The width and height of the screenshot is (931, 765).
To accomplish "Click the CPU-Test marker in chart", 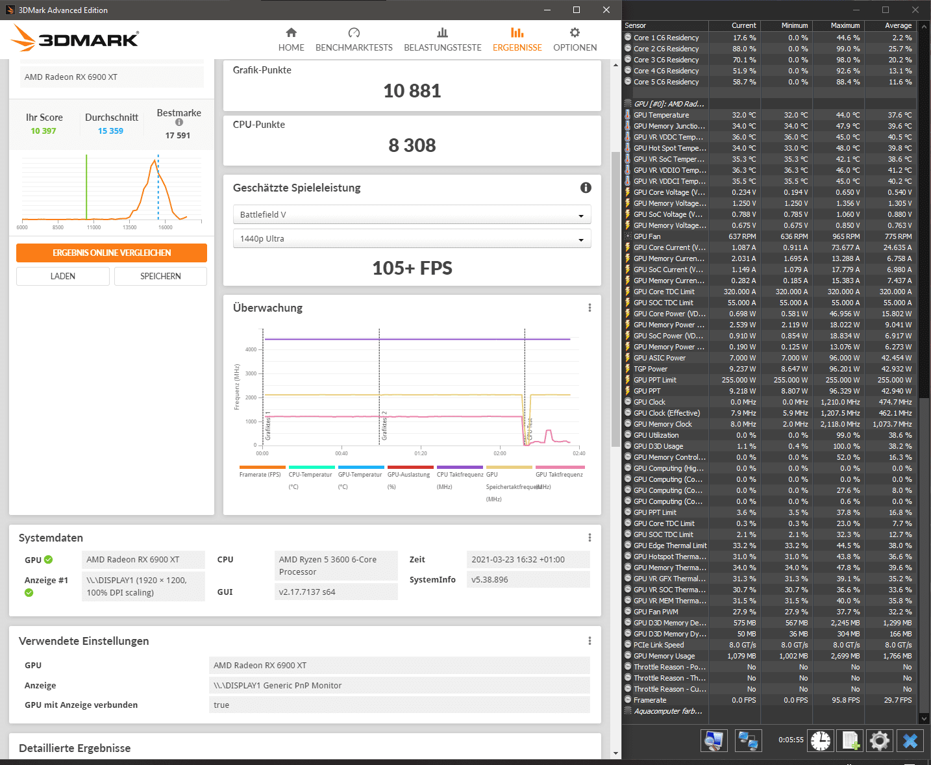I will (x=530, y=430).
